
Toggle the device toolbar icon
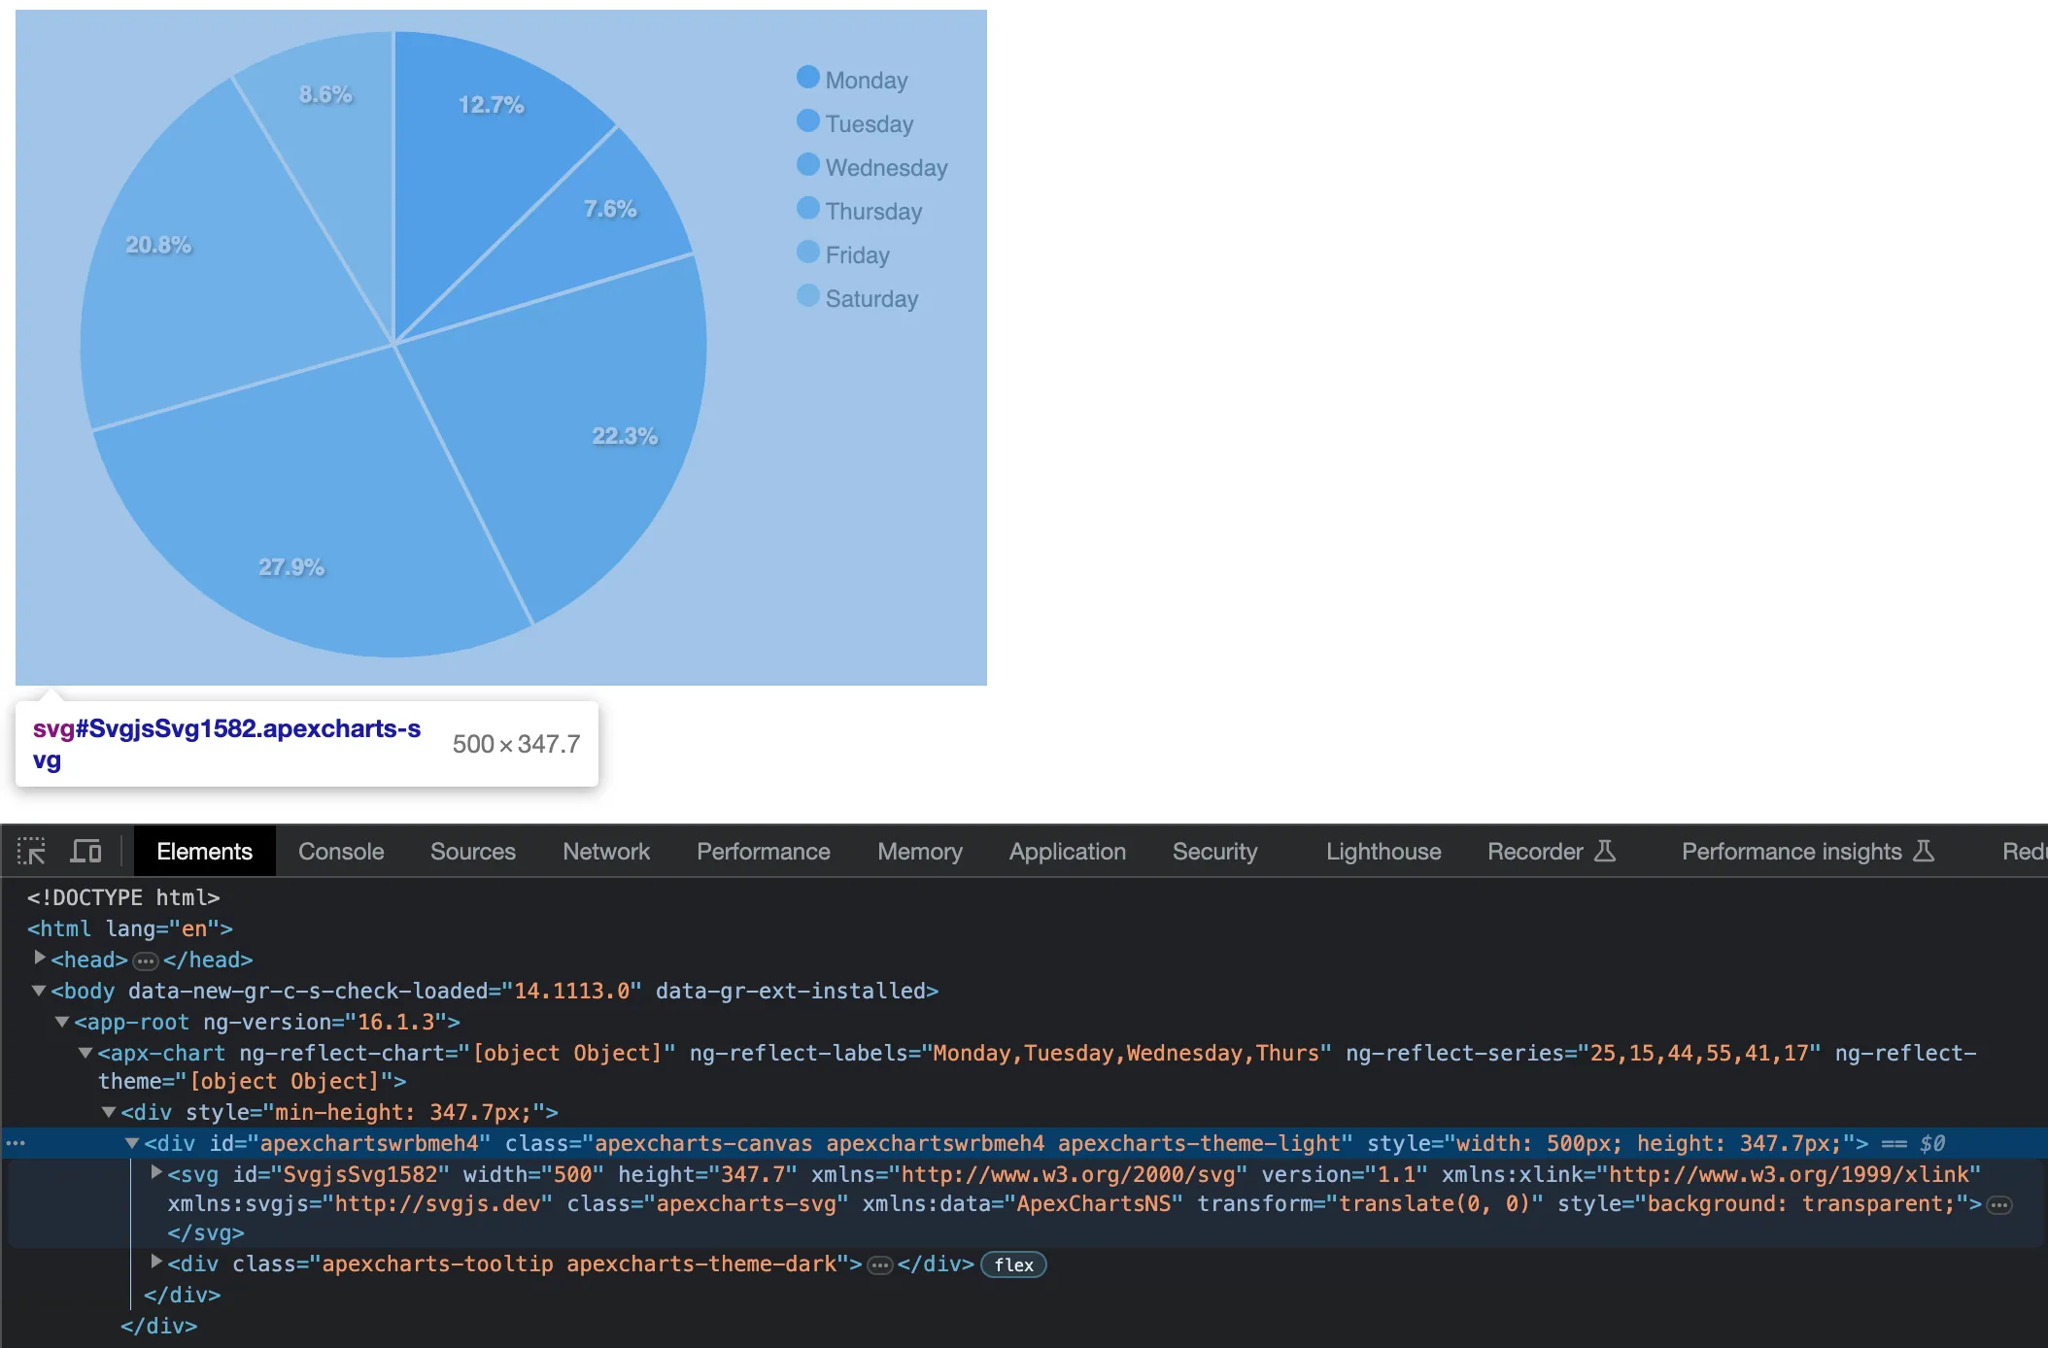click(x=86, y=850)
